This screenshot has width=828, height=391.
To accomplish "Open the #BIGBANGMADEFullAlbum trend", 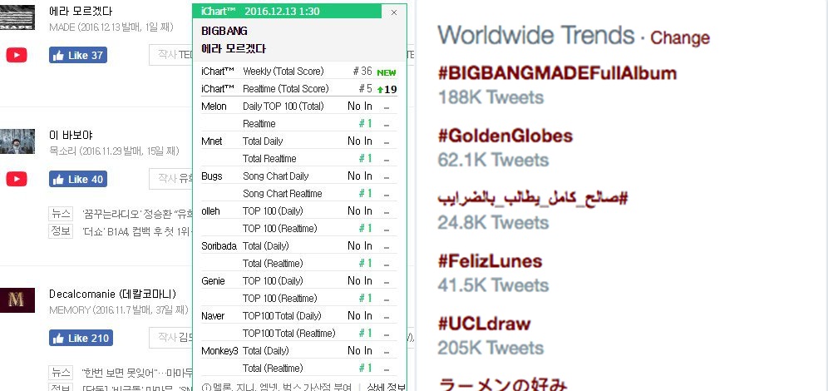I will [x=557, y=73].
